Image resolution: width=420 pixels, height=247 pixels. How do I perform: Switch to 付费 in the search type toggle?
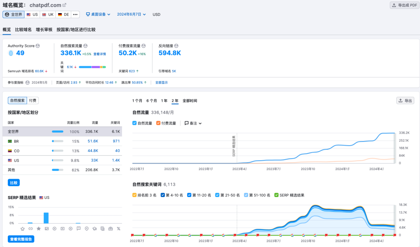pos(33,101)
